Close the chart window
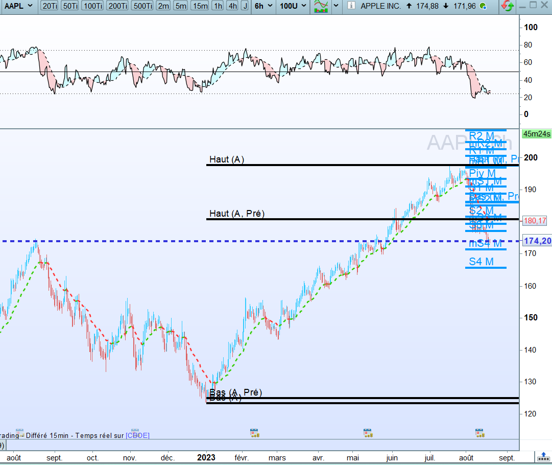The height and width of the screenshot is (465, 552). click(544, 5)
